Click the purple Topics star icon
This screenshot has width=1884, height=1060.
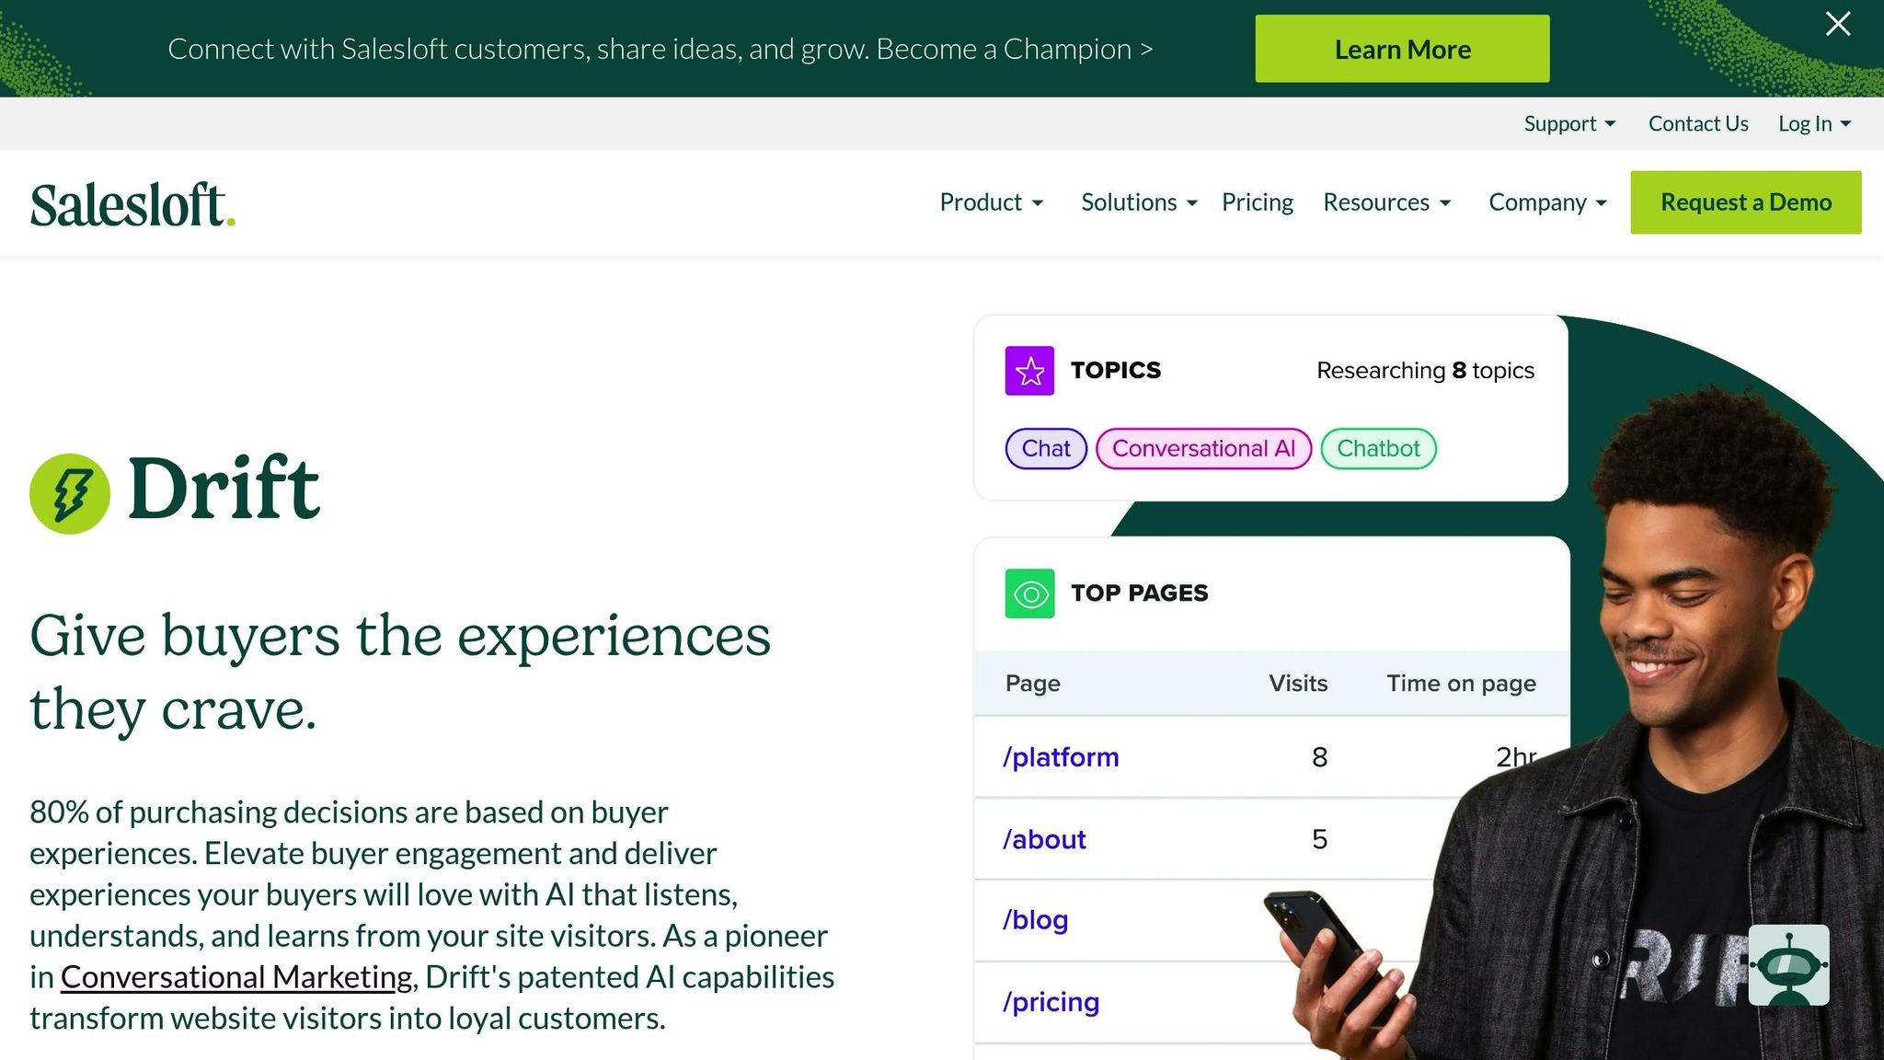tap(1029, 371)
